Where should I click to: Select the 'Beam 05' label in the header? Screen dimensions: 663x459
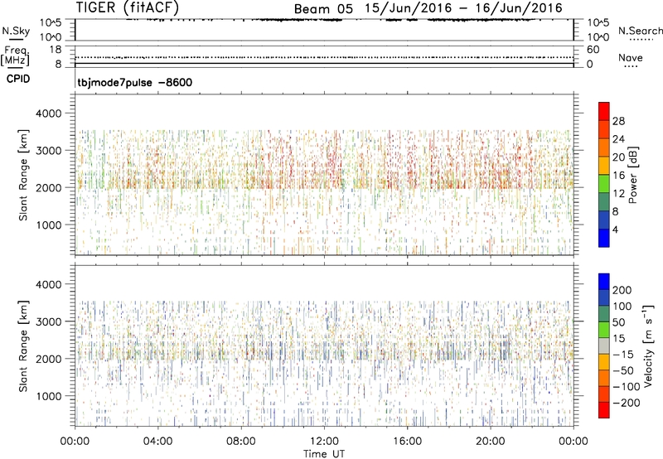coord(323,9)
